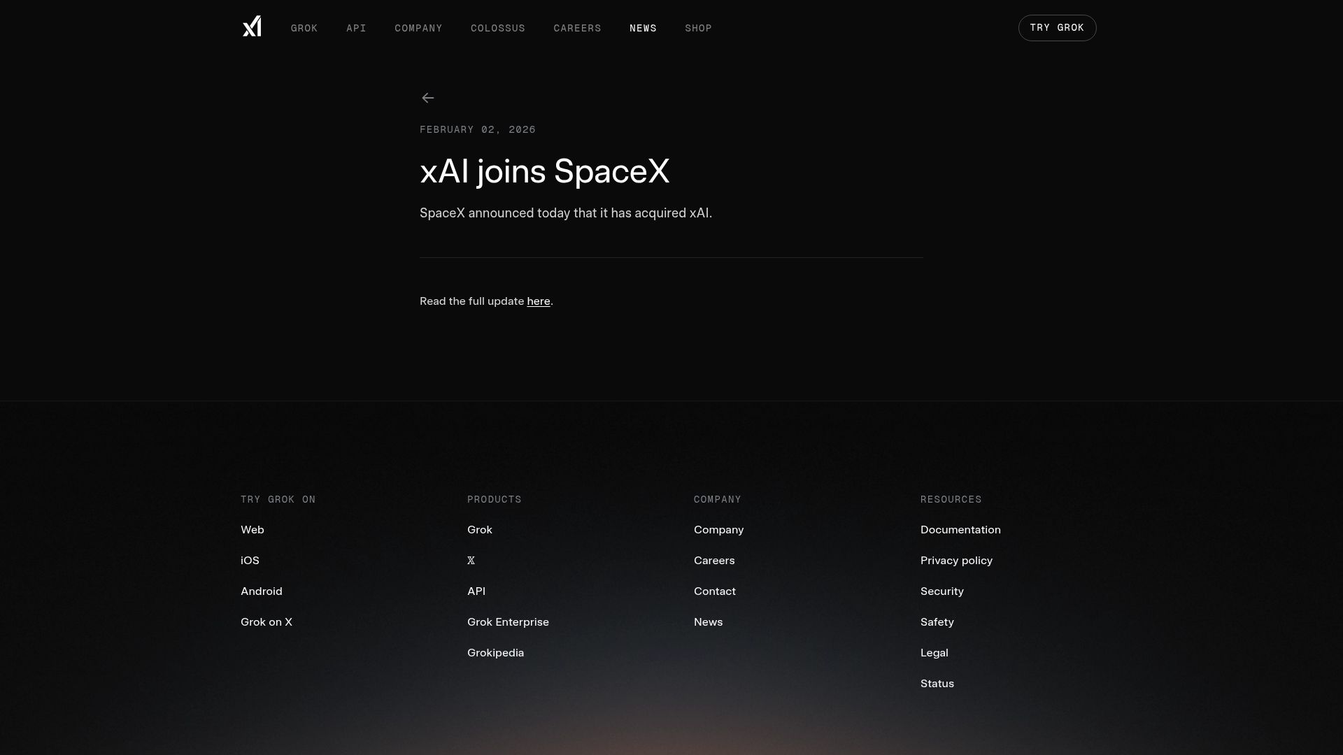Open the Grok Enterprise footer link
The width and height of the screenshot is (1343, 755).
coord(508,622)
